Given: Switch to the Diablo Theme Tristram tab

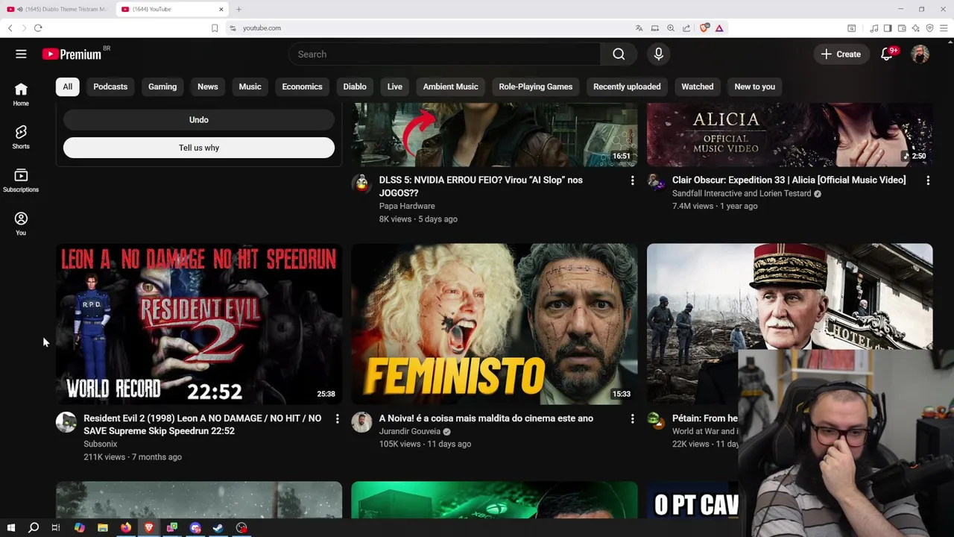Looking at the screenshot, I should pos(57,9).
